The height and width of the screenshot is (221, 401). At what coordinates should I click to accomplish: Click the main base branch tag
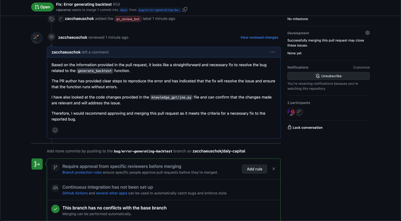point(124,10)
